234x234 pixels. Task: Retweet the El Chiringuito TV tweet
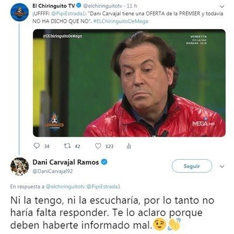(67, 146)
